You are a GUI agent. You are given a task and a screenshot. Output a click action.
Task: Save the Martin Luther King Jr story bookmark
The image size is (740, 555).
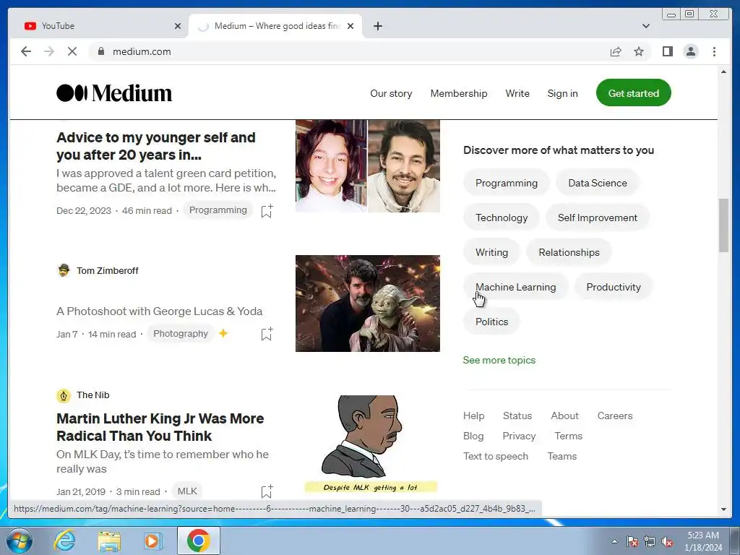pos(267,491)
